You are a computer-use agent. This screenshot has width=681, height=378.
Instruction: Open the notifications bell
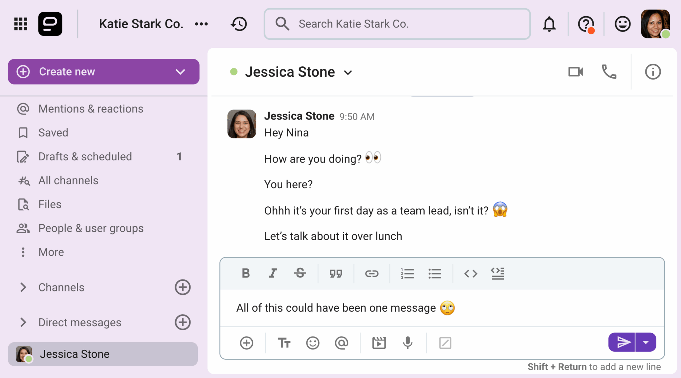pos(549,24)
